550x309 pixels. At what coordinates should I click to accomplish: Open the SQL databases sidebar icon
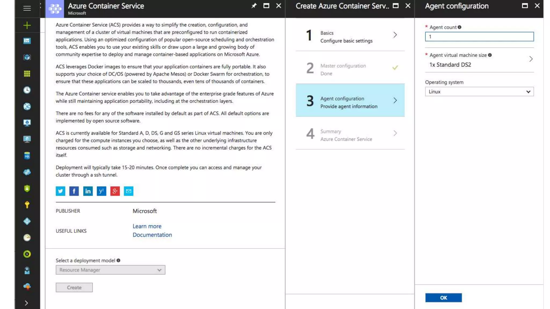click(27, 156)
